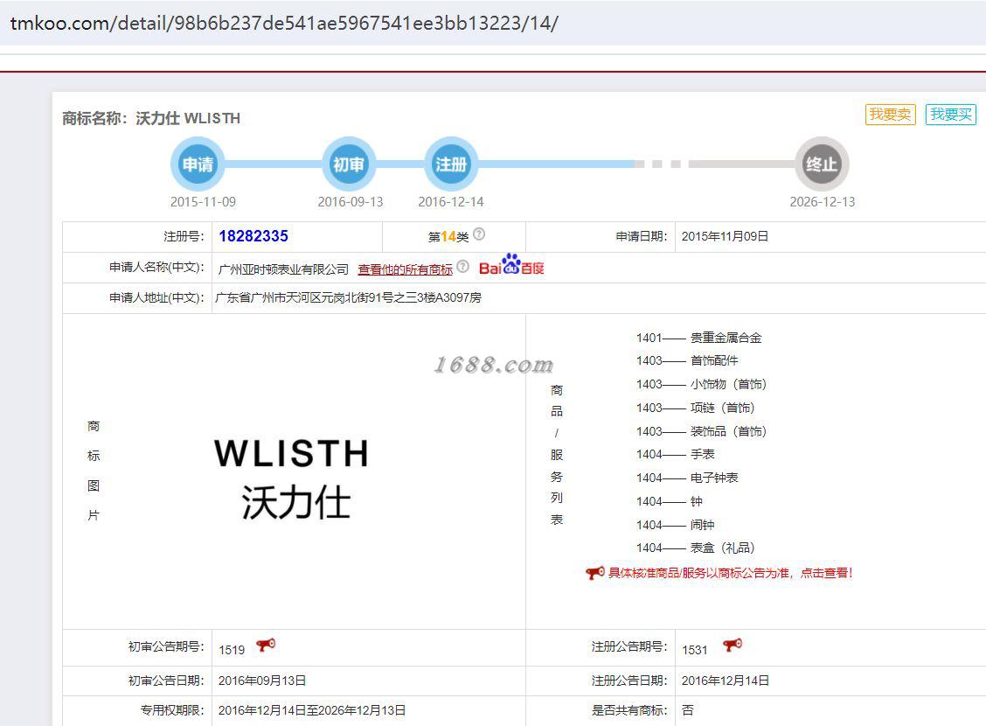The width and height of the screenshot is (986, 726).
Task: Select the registration announcement date 2016年12月14日
Action: [x=726, y=681]
